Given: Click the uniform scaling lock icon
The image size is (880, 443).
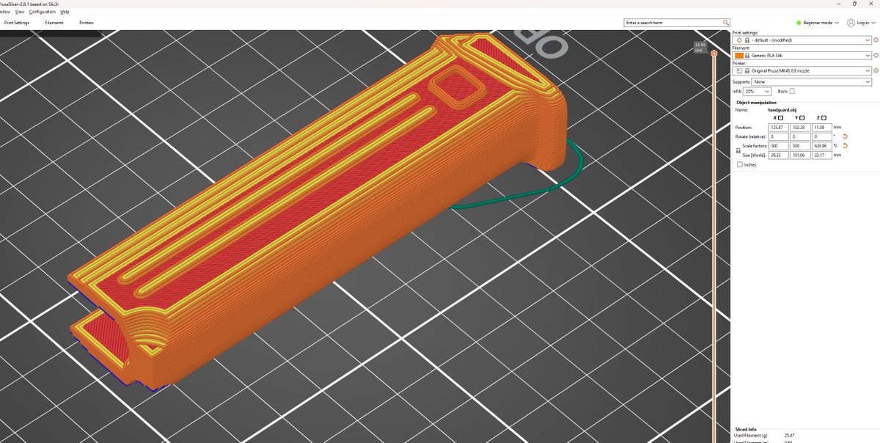Looking at the screenshot, I should (738, 149).
